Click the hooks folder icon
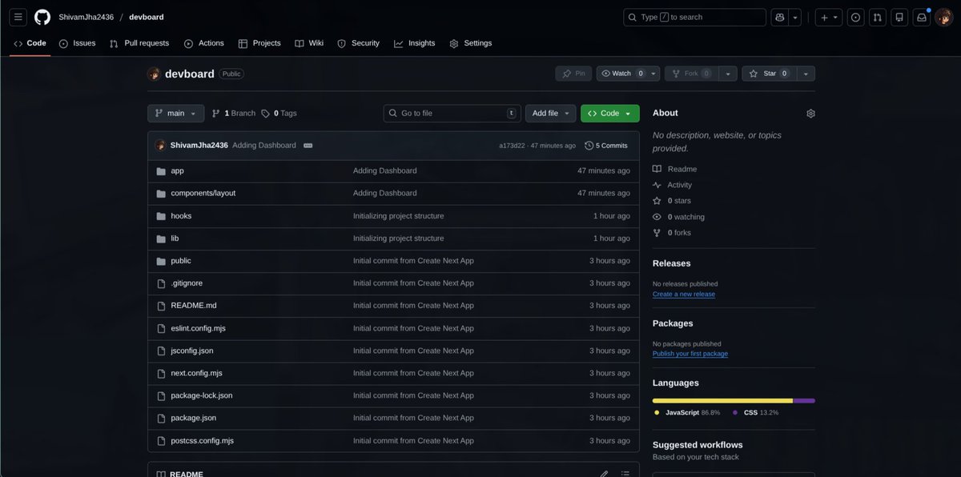Screen dimensions: 961x477 161,216
